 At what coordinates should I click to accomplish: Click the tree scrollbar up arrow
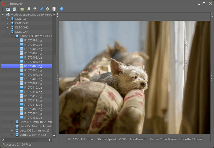(54, 14)
